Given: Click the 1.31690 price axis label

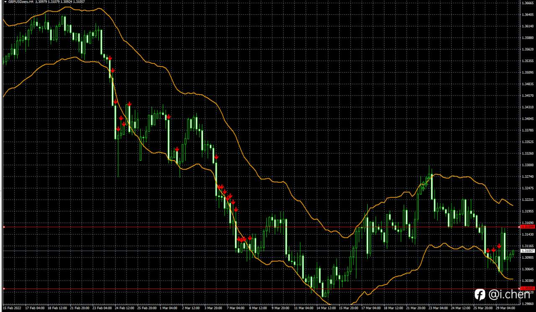Looking at the screenshot, I should [x=528, y=223].
